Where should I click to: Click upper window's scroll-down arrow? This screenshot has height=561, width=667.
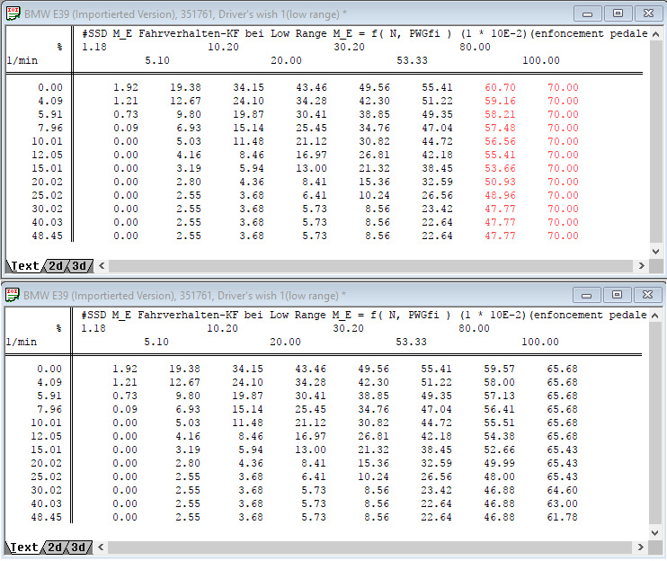click(x=656, y=252)
